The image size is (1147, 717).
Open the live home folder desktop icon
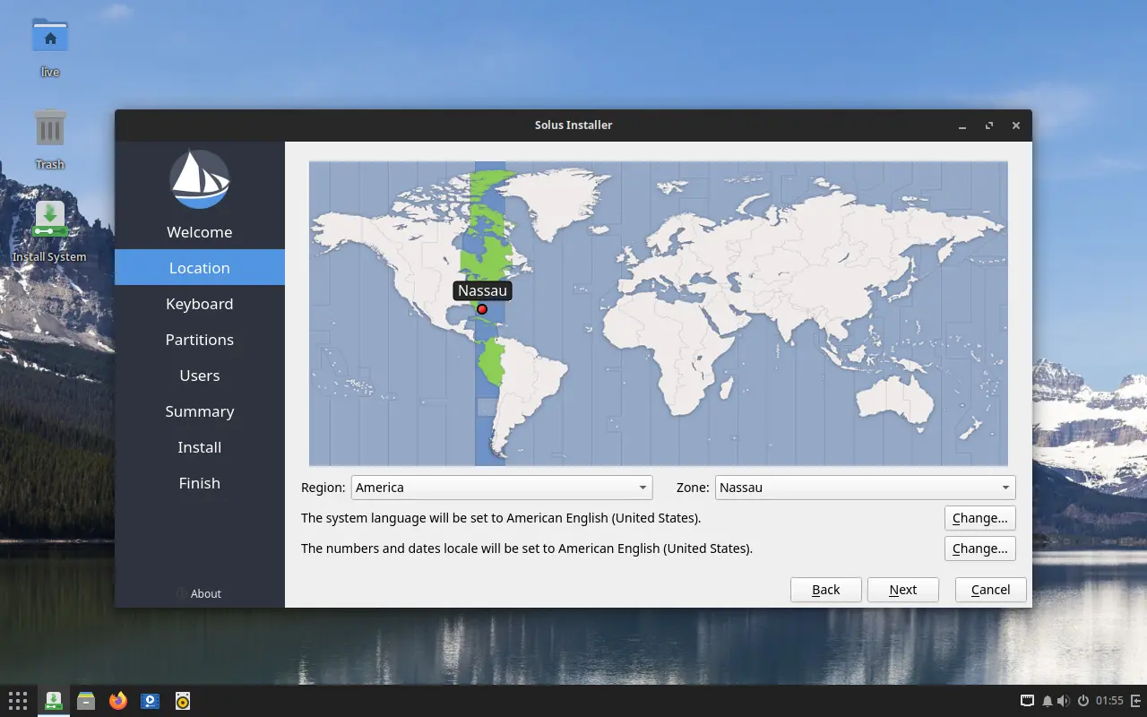click(x=50, y=48)
